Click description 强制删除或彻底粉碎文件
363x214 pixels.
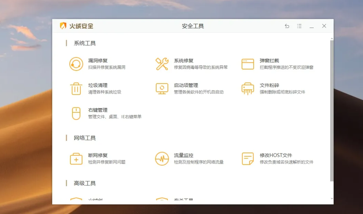coord(282,92)
